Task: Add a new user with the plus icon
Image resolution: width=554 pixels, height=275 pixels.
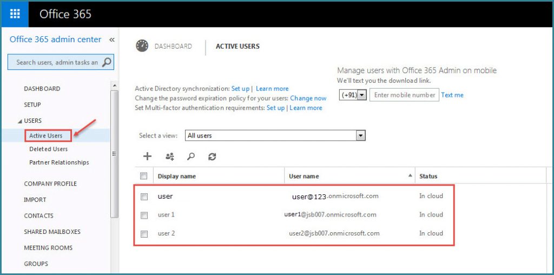Action: (x=147, y=156)
